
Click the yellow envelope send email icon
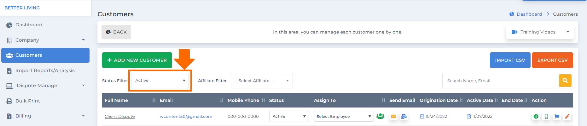coord(393,116)
